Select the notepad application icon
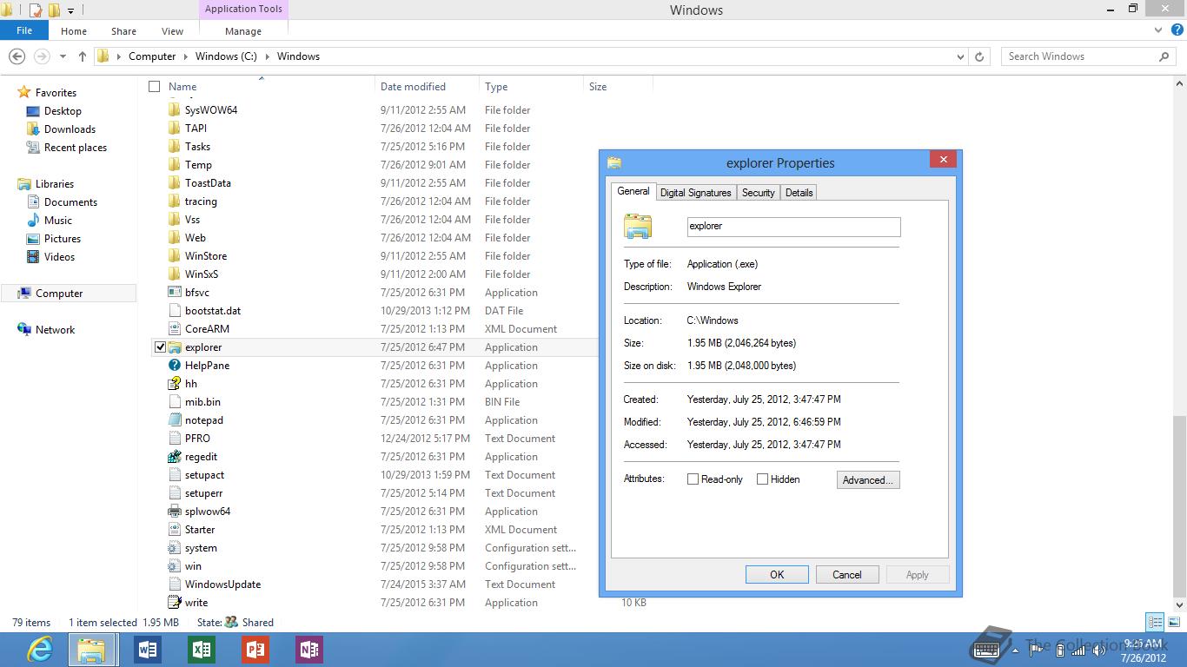1187x667 pixels. click(x=176, y=420)
